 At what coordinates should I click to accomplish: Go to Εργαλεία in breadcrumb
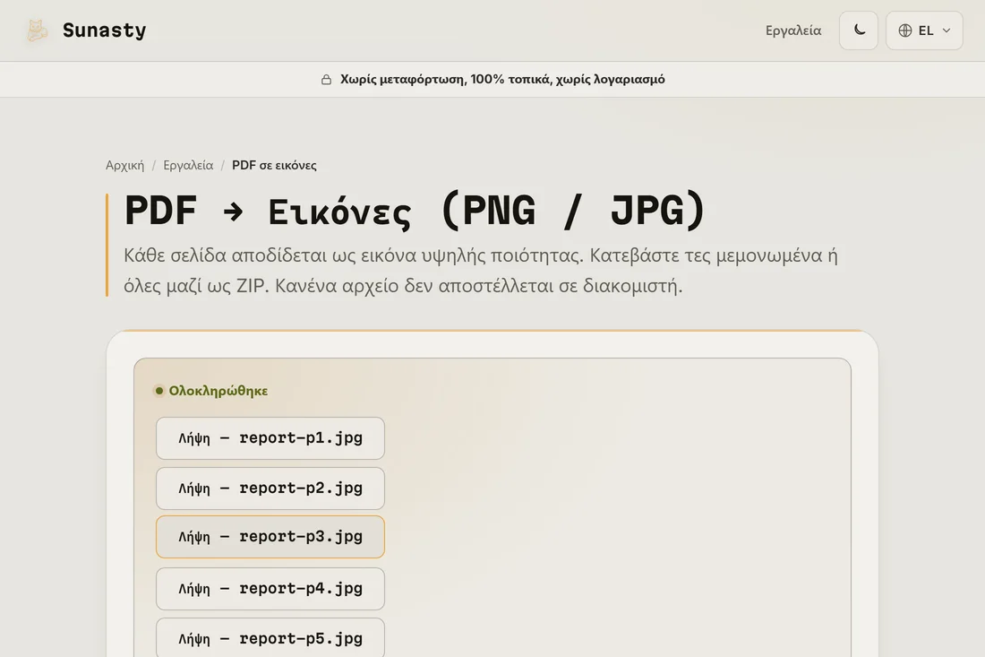coord(188,165)
